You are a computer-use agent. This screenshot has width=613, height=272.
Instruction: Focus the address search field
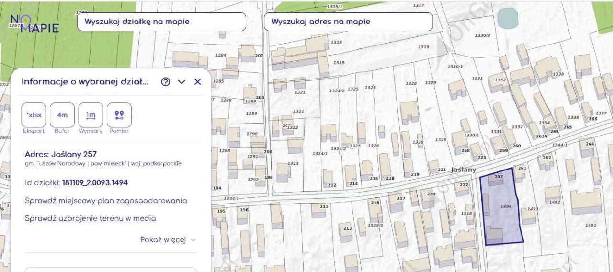[348, 22]
